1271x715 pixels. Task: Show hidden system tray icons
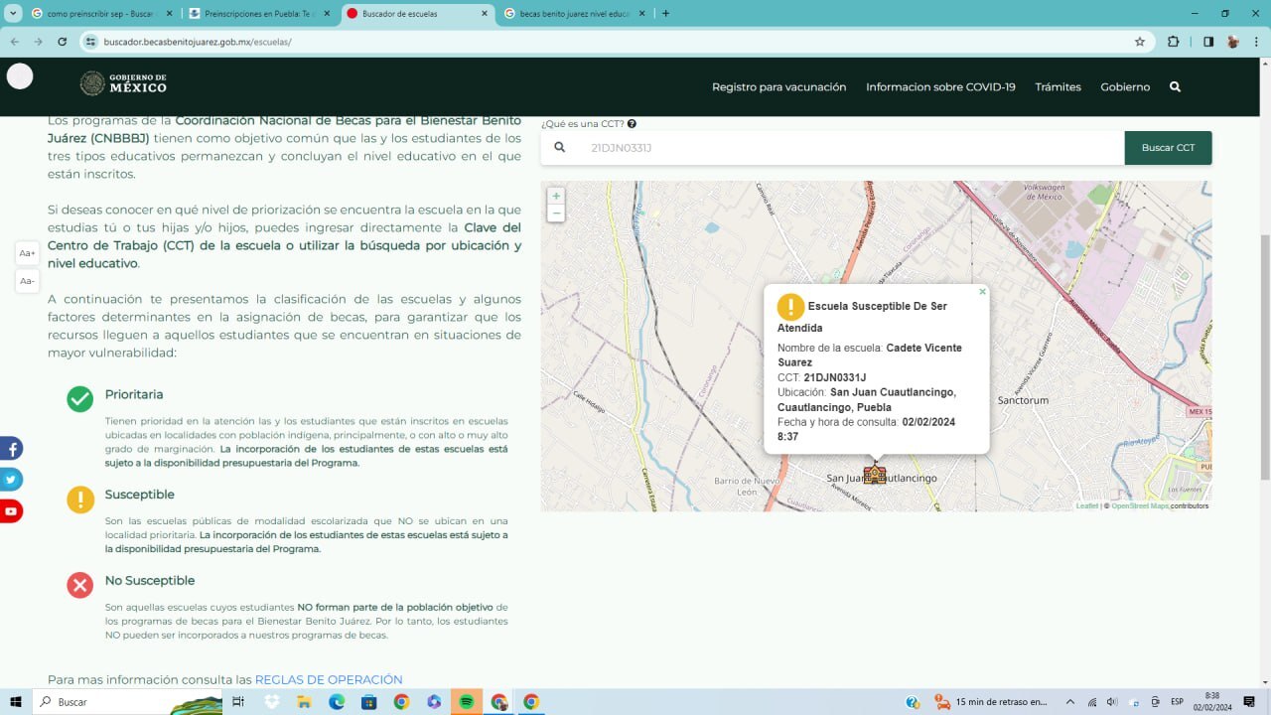[1070, 702]
